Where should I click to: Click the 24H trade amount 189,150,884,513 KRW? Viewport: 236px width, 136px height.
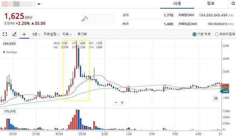221,24
